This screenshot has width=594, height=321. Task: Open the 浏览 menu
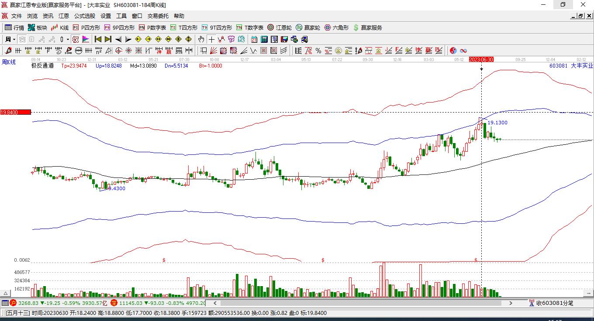[32, 16]
